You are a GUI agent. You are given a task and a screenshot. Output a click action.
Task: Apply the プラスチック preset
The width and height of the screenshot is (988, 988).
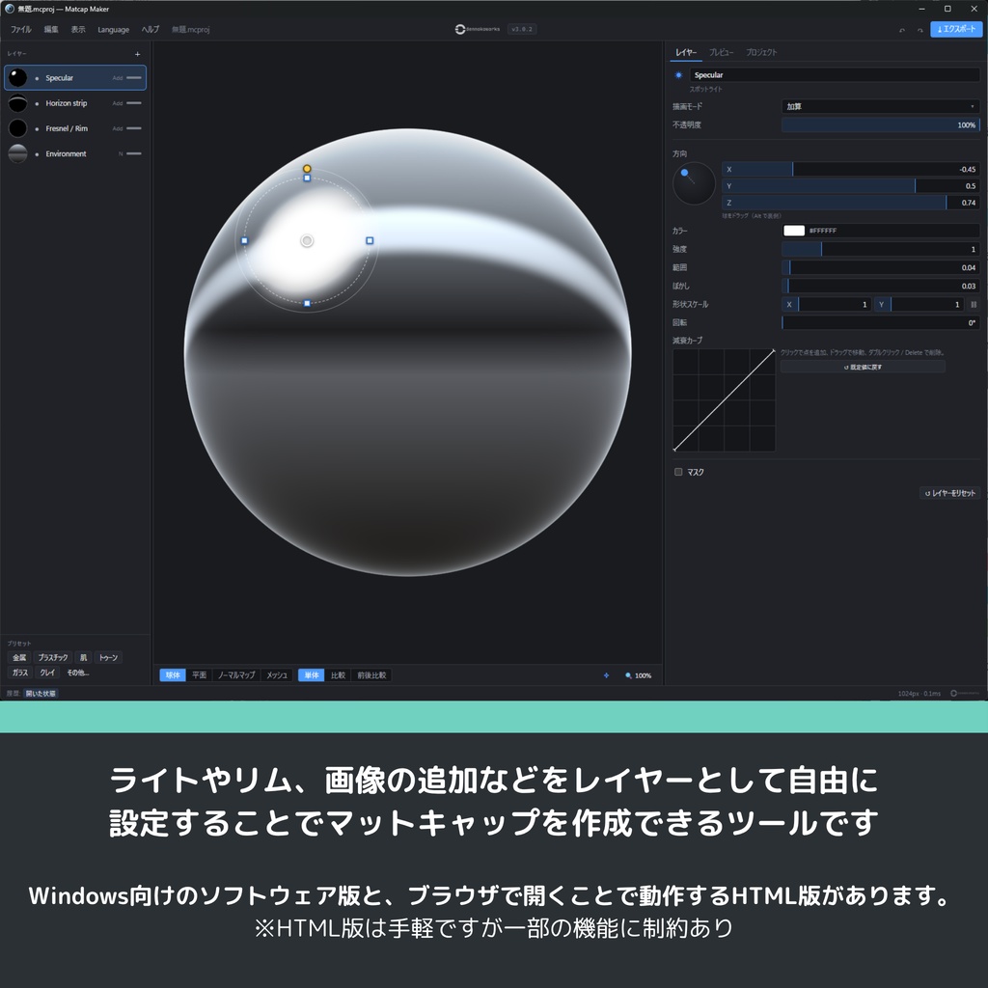tap(53, 657)
